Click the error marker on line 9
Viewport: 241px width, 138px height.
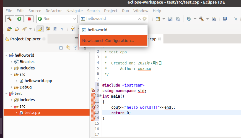[x=93, y=90]
